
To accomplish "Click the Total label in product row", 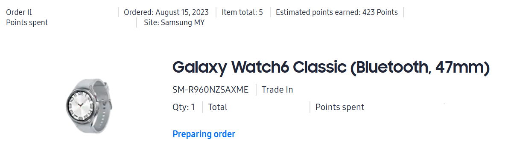I will pyautogui.click(x=218, y=107).
